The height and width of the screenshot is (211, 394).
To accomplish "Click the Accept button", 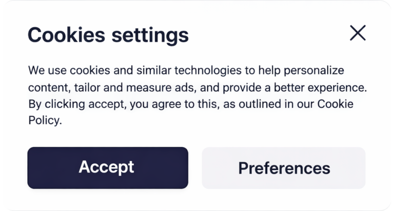I will 108,168.
